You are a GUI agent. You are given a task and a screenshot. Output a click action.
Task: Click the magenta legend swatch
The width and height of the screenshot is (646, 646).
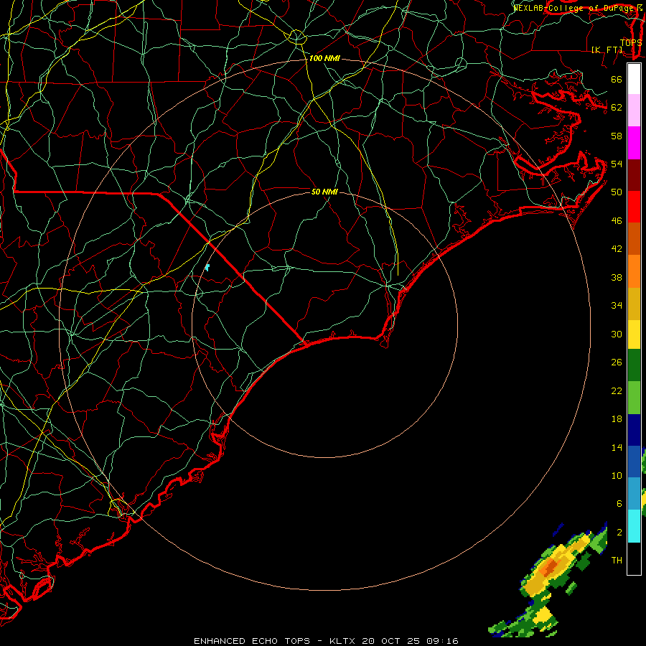pos(634,143)
